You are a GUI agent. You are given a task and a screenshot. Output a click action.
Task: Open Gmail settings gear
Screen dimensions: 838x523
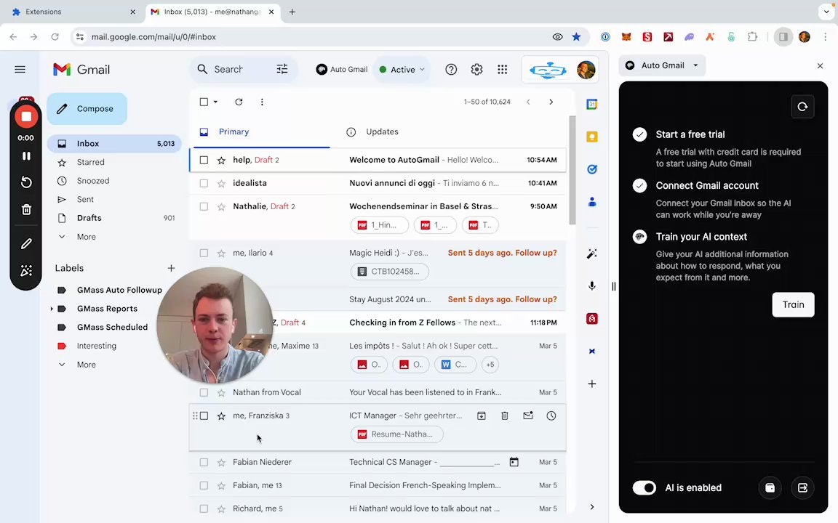click(476, 69)
